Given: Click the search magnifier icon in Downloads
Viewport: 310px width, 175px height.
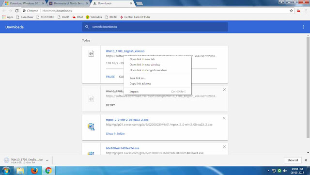Looking at the screenshot, I should (87, 27).
